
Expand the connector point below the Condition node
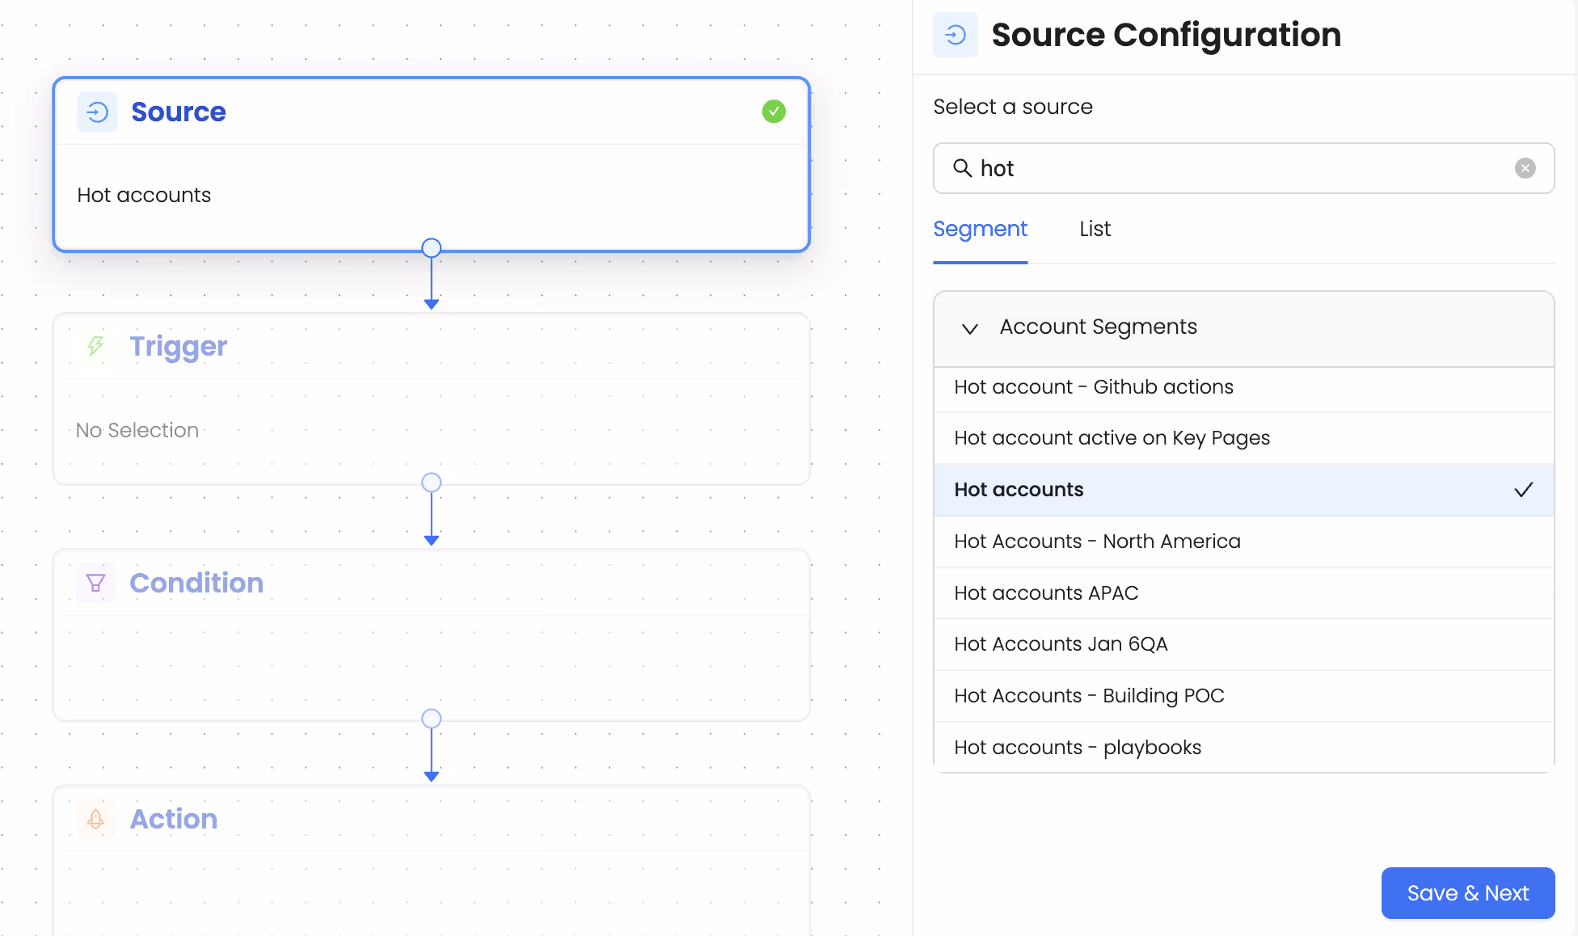coord(431,718)
